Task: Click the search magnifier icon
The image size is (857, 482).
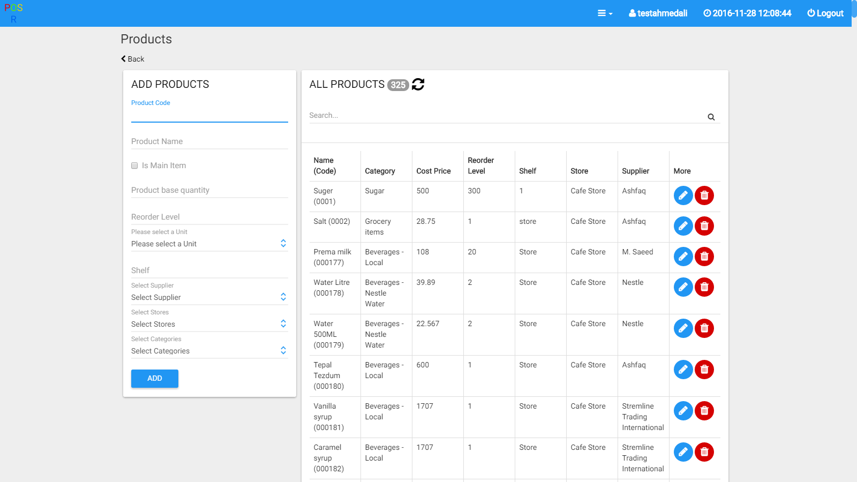Action: tap(711, 117)
